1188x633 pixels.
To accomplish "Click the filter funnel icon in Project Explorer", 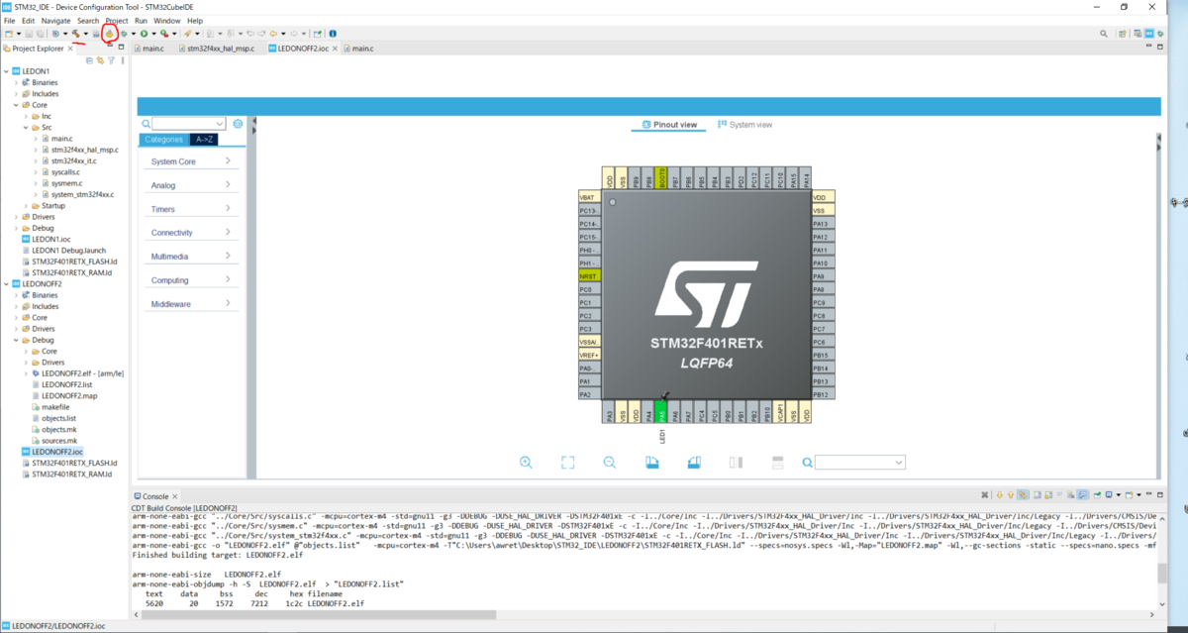I will pos(111,60).
